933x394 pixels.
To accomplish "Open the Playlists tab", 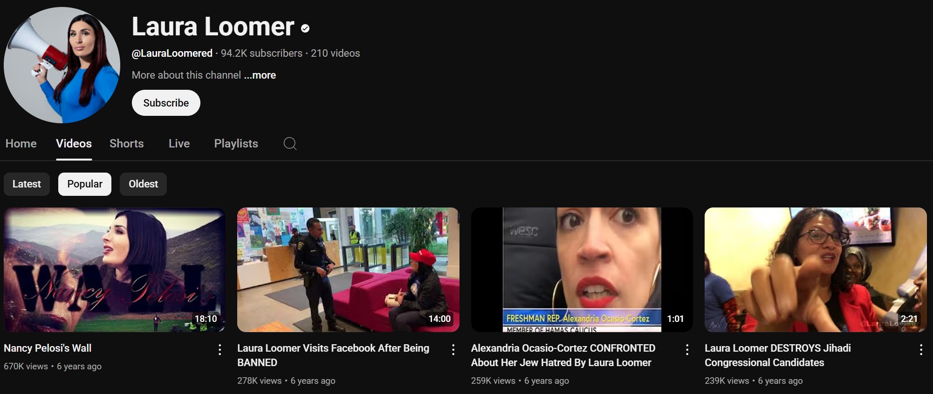I will click(236, 143).
